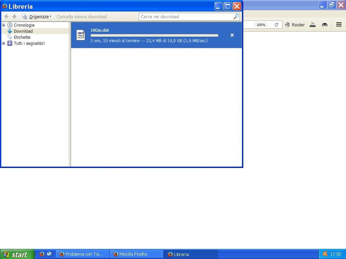Restore down the background Firefox window
This screenshot has height=259, width=346.
tap(332, 5)
